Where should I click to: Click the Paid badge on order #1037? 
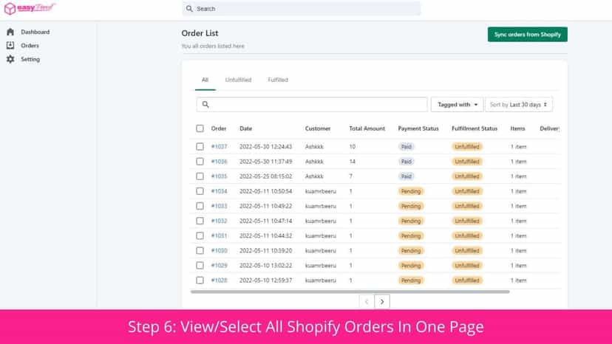tap(407, 147)
